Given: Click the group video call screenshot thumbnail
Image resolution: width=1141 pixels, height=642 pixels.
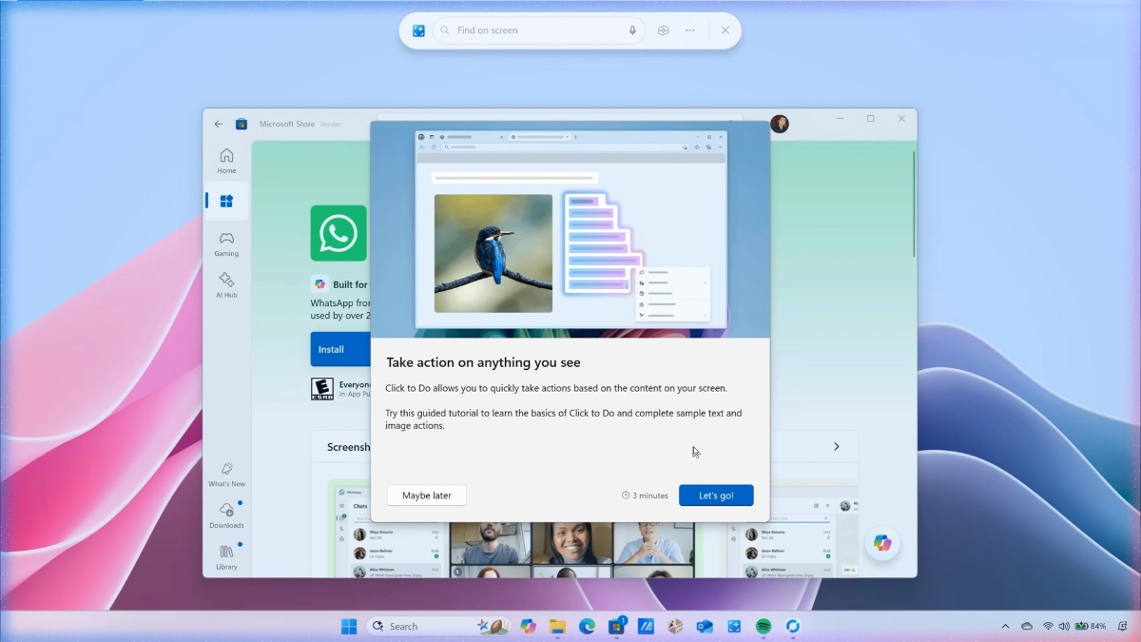Looking at the screenshot, I should pos(572,549).
